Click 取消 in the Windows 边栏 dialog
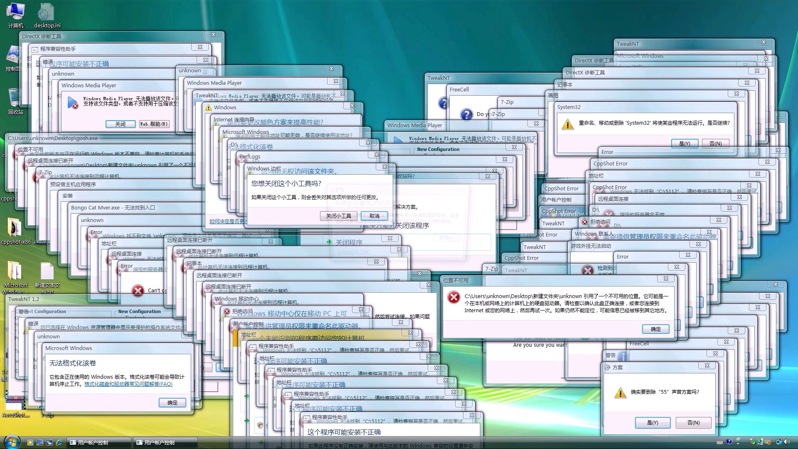This screenshot has width=798, height=449. click(374, 216)
